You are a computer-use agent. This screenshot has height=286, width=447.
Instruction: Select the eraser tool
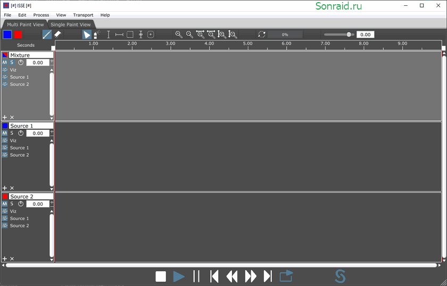[57, 35]
